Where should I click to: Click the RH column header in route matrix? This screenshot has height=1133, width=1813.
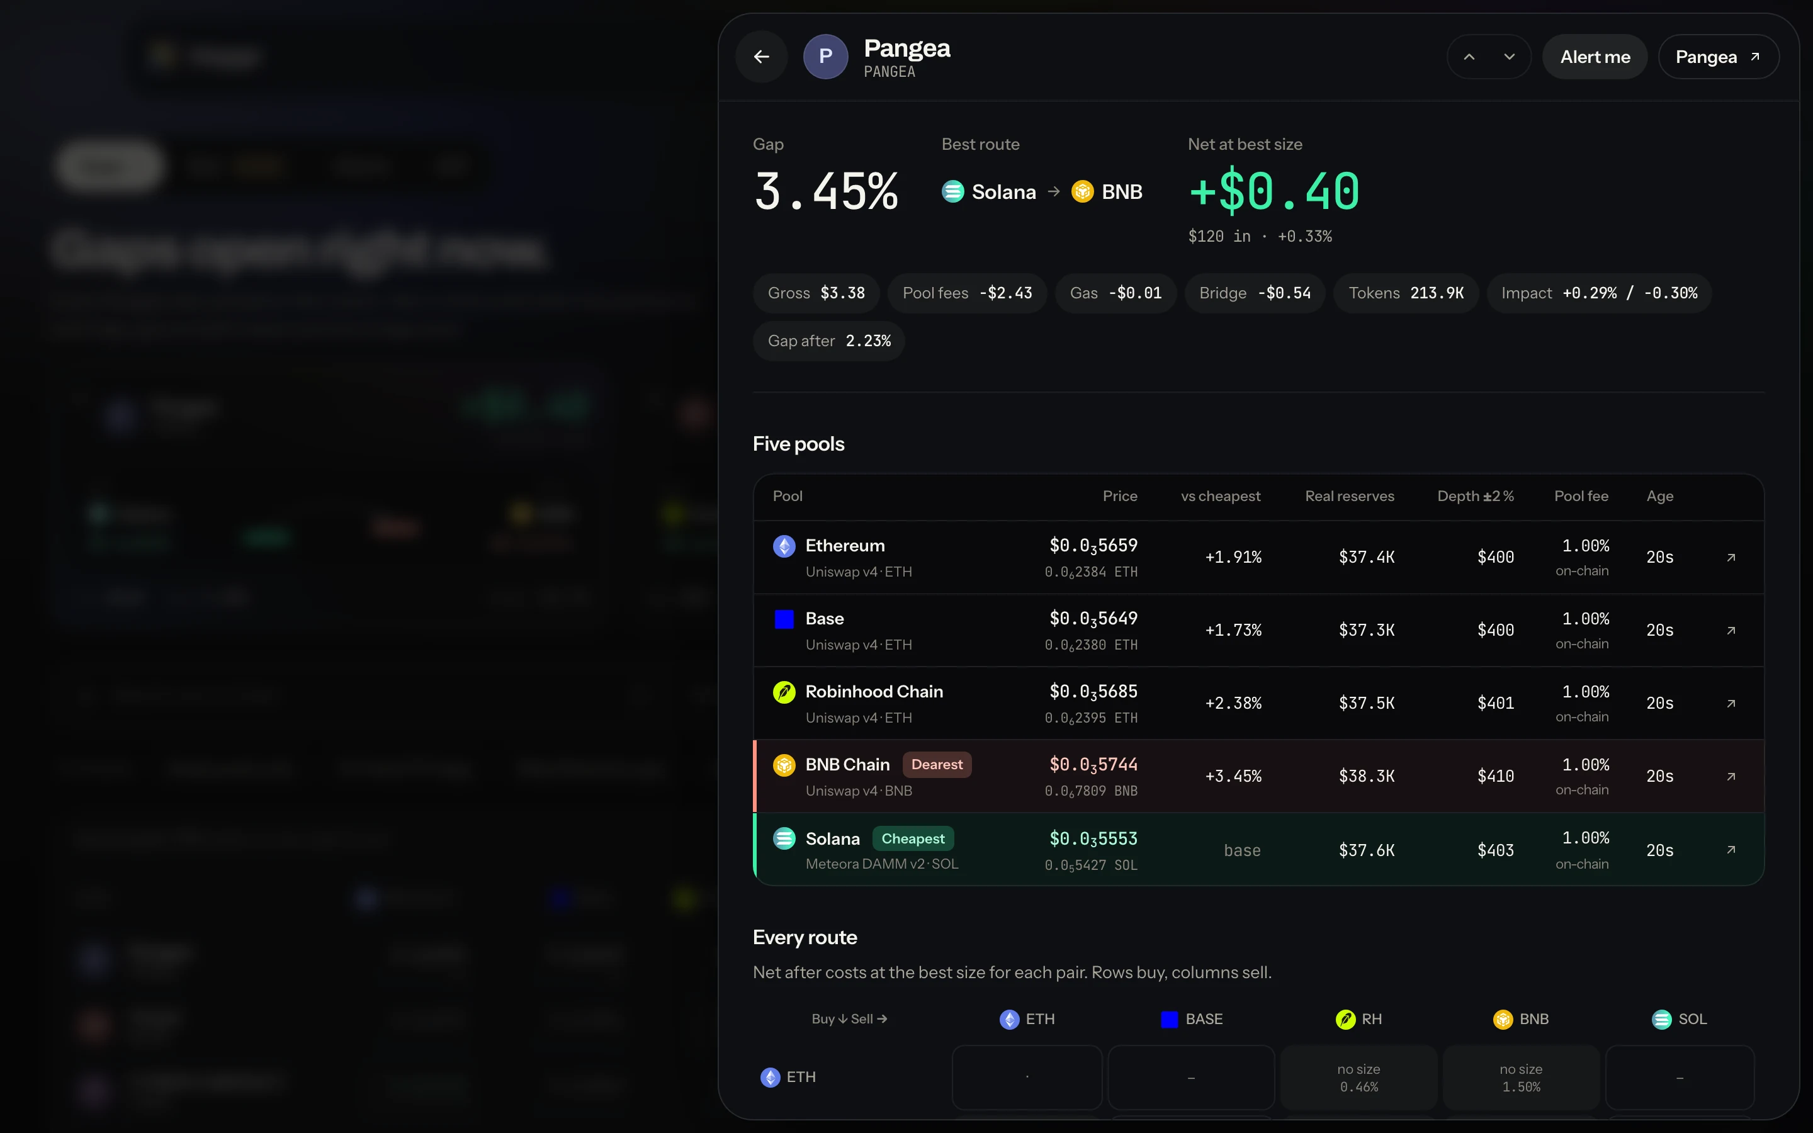point(1359,1020)
